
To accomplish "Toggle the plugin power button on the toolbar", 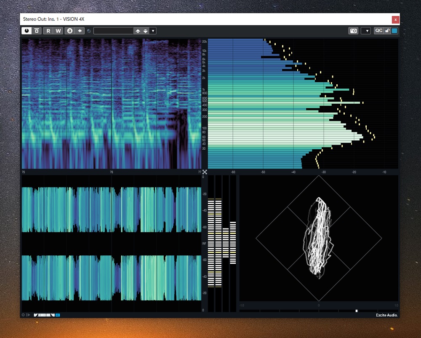I will click(27, 30).
